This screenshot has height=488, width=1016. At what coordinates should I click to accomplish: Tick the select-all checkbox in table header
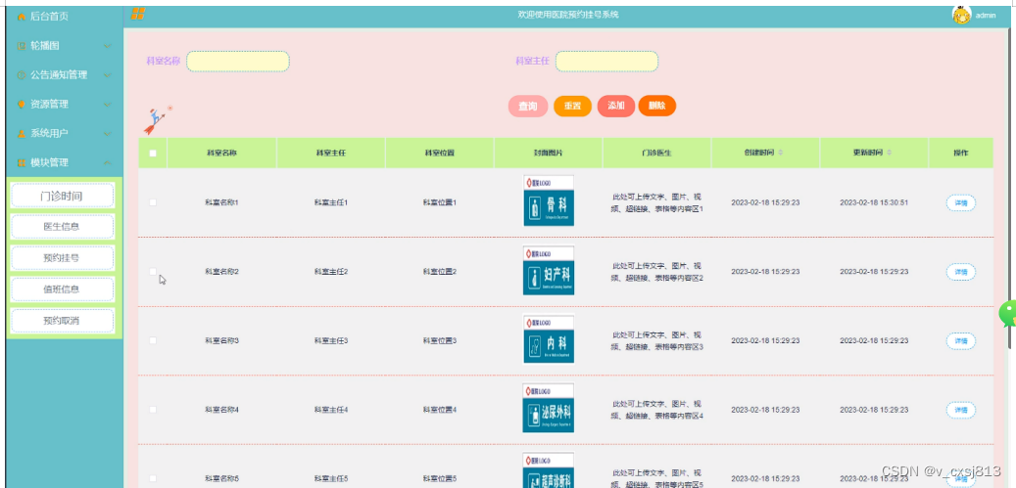(x=153, y=154)
